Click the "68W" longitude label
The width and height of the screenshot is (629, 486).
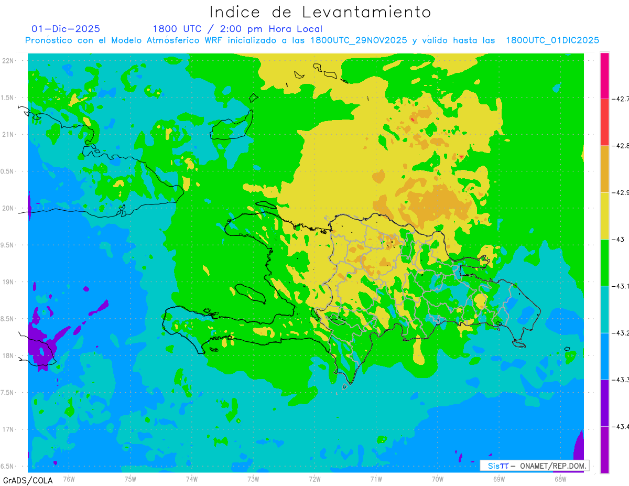point(560,479)
